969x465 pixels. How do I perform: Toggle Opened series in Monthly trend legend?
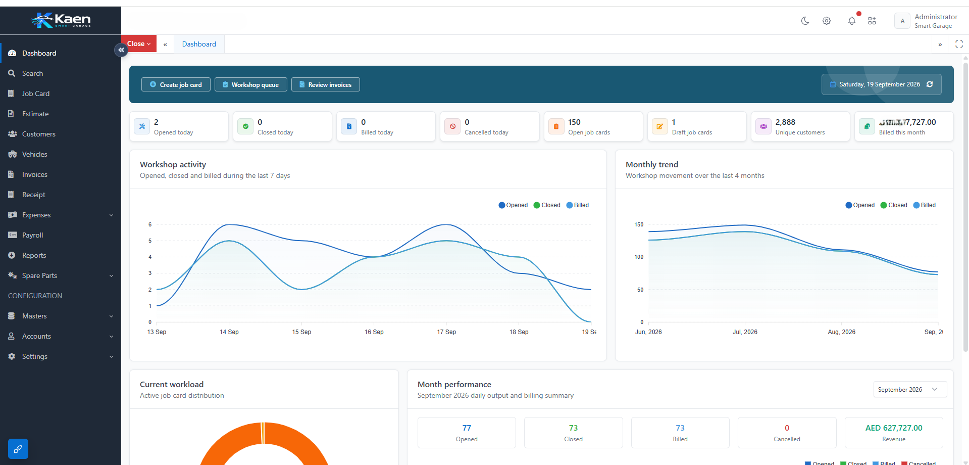click(860, 205)
